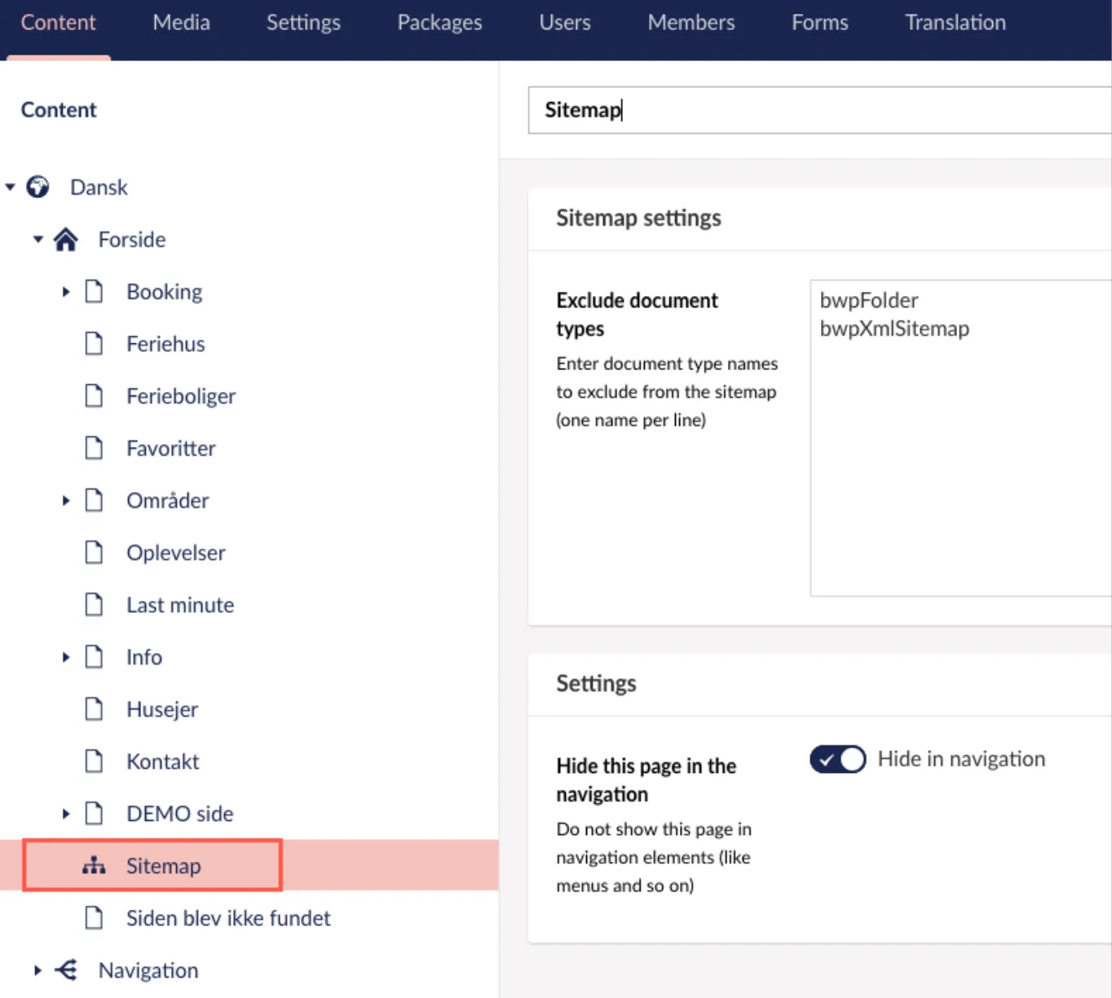Open the Forside page node
This screenshot has width=1112, height=998.
[x=132, y=240]
